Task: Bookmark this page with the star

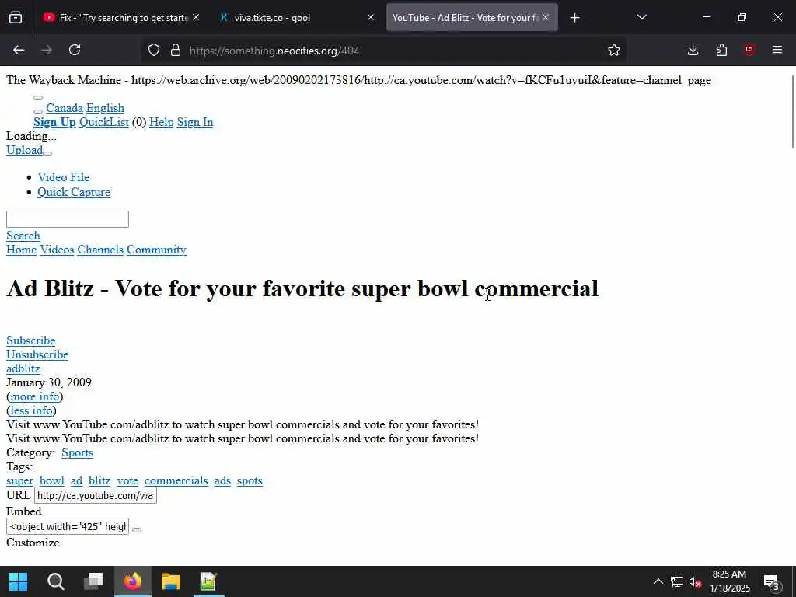Action: click(614, 50)
